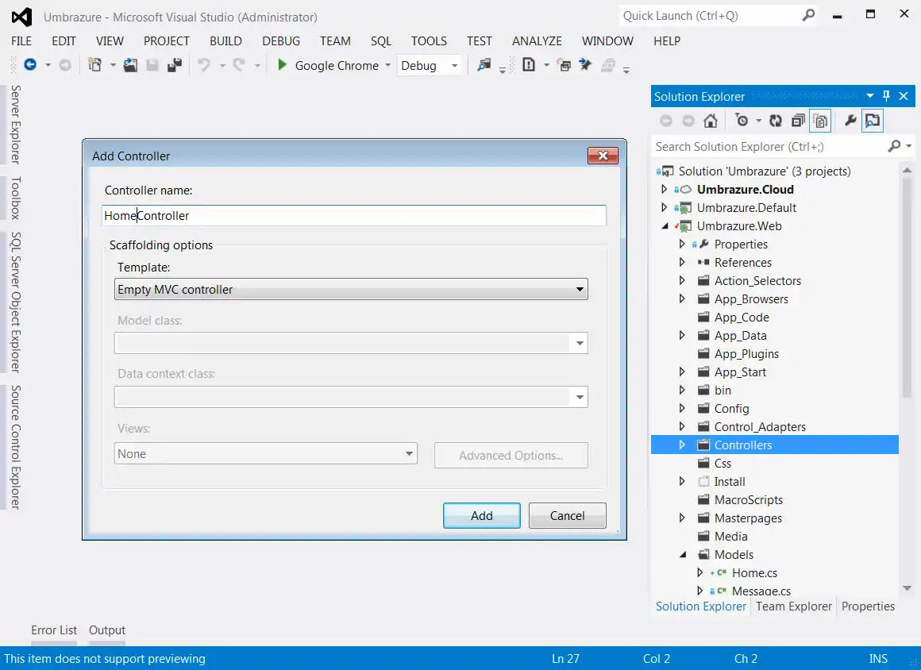921x670 pixels.
Task: Select Solution 'Umbrazure' root node
Action: (x=764, y=171)
